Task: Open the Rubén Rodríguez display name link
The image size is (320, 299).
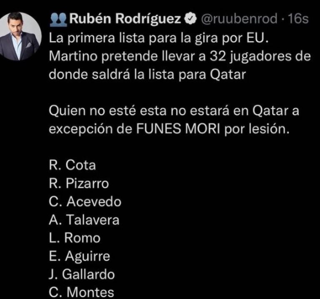Action: (125, 19)
